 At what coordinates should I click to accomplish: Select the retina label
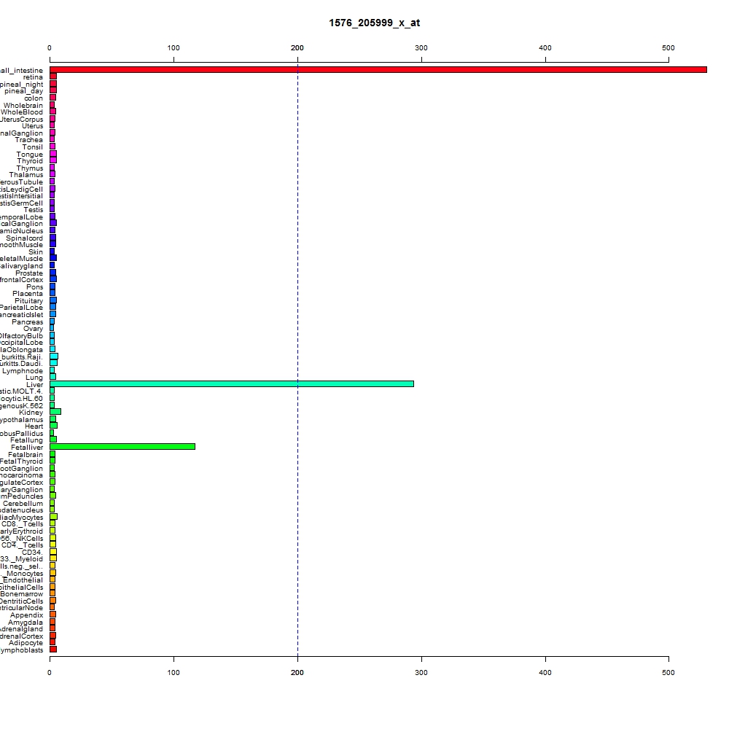[x=33, y=77]
